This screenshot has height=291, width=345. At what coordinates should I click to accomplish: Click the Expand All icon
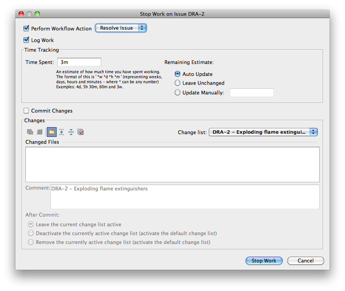61,132
